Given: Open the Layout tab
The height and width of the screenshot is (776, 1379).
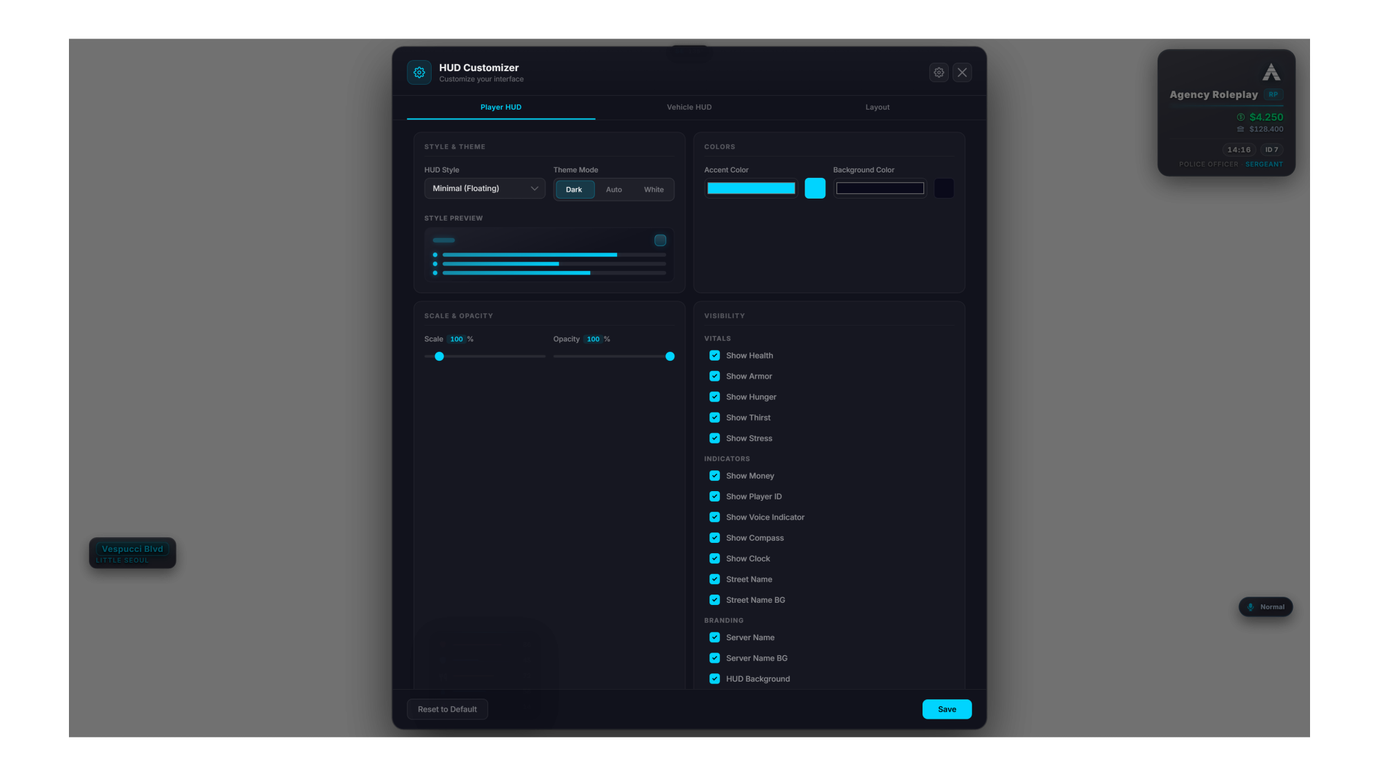Looking at the screenshot, I should 877,108.
